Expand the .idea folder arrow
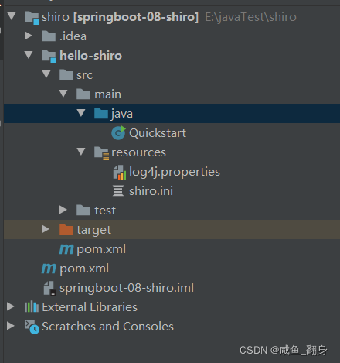This screenshot has height=363, width=340. pyautogui.click(x=29, y=36)
